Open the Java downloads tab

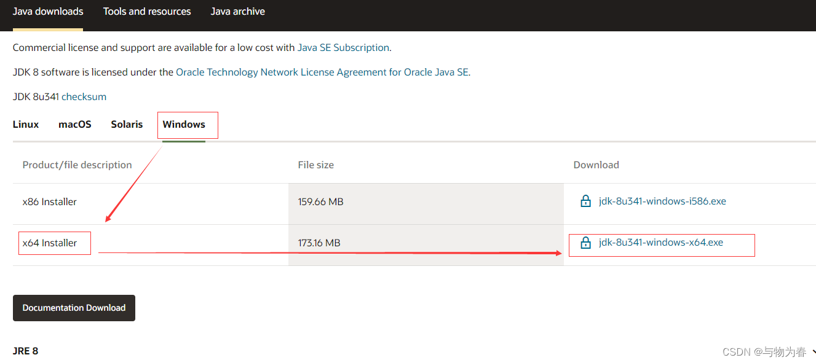point(48,12)
